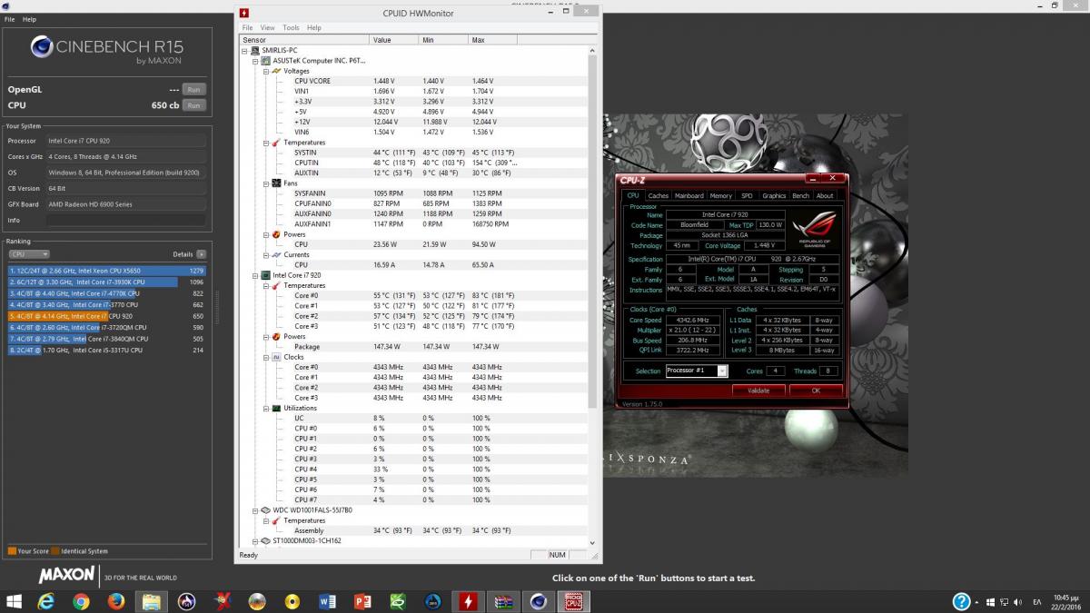Click the Fans icon in HWMonitor tree
This screenshot has width=1090, height=613.
click(277, 183)
